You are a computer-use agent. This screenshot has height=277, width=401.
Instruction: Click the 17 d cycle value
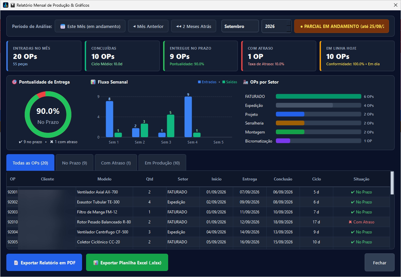click(x=316, y=222)
